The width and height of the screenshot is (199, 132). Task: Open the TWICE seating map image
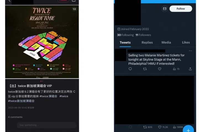click(42, 42)
